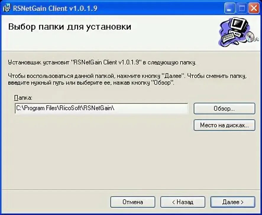Minimize the RSNetGain Client installer window
This screenshot has width=262, height=215.
coord(229,9)
